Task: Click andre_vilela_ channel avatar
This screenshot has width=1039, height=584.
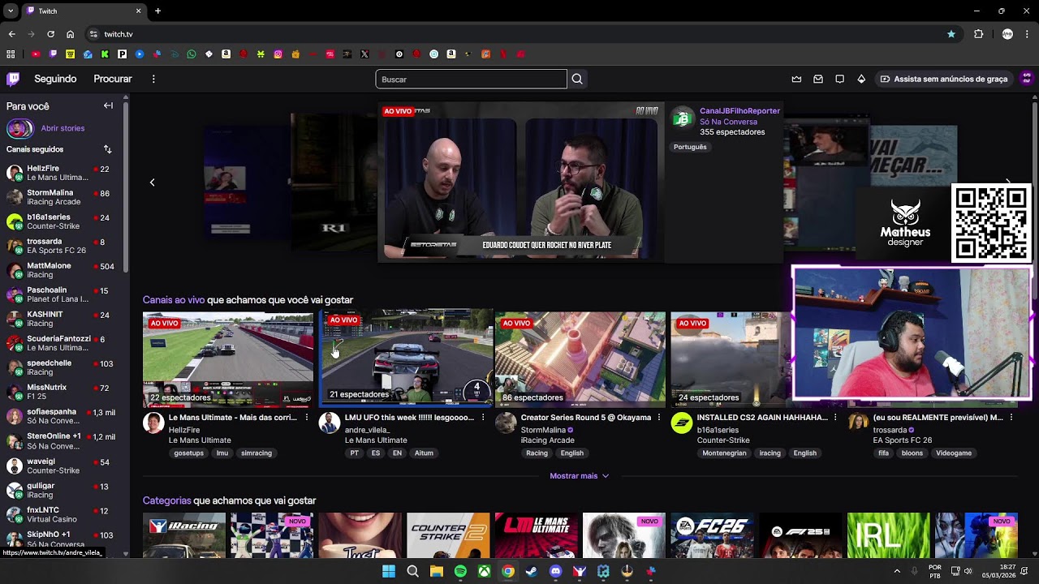Action: tap(330, 423)
